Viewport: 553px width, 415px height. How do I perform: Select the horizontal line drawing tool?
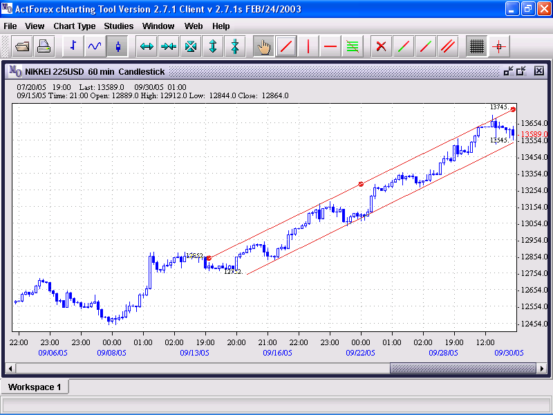(330, 47)
